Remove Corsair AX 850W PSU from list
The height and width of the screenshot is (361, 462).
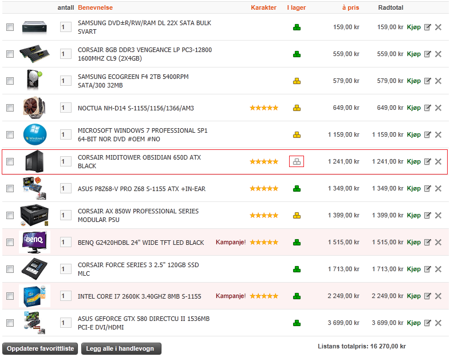(x=438, y=216)
